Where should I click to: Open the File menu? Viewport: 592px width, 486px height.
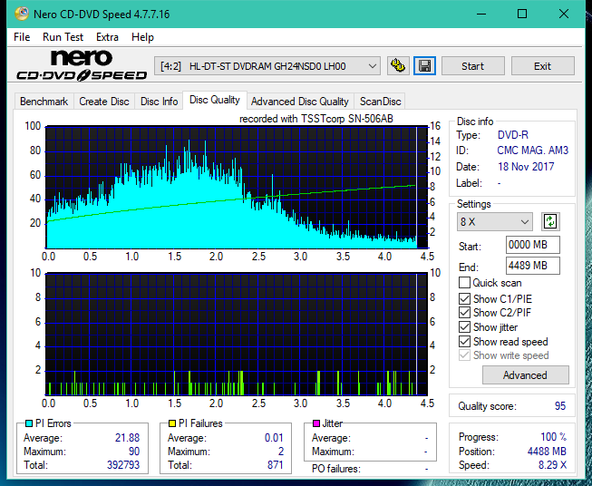[x=22, y=37]
